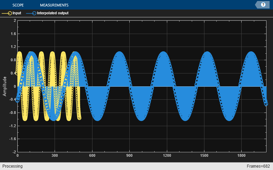This screenshot has height=170, width=273.
Task: Click the 1200 x-axis tick label
Action: (x=167, y=155)
